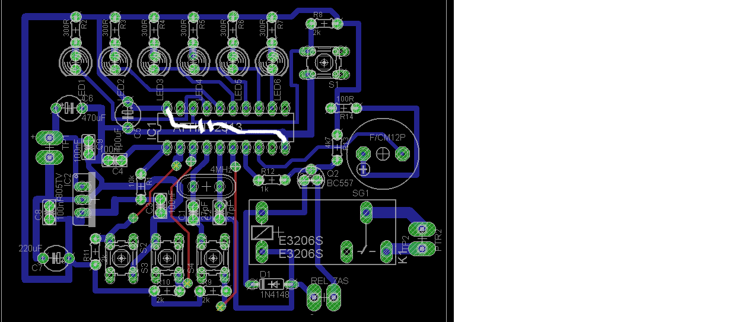Select the 100R resistor R14
The image size is (751, 322).
pos(344,108)
